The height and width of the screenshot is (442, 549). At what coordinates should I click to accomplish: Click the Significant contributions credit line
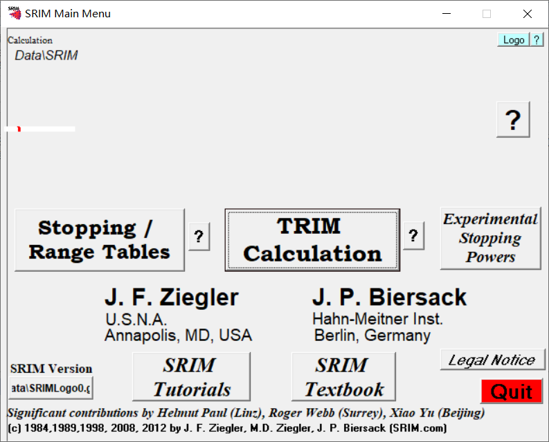(246, 413)
